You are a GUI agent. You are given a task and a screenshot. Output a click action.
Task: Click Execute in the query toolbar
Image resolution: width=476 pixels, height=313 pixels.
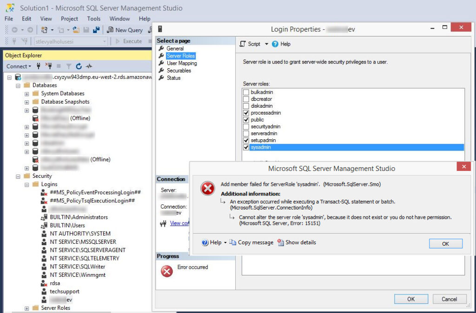tap(129, 41)
